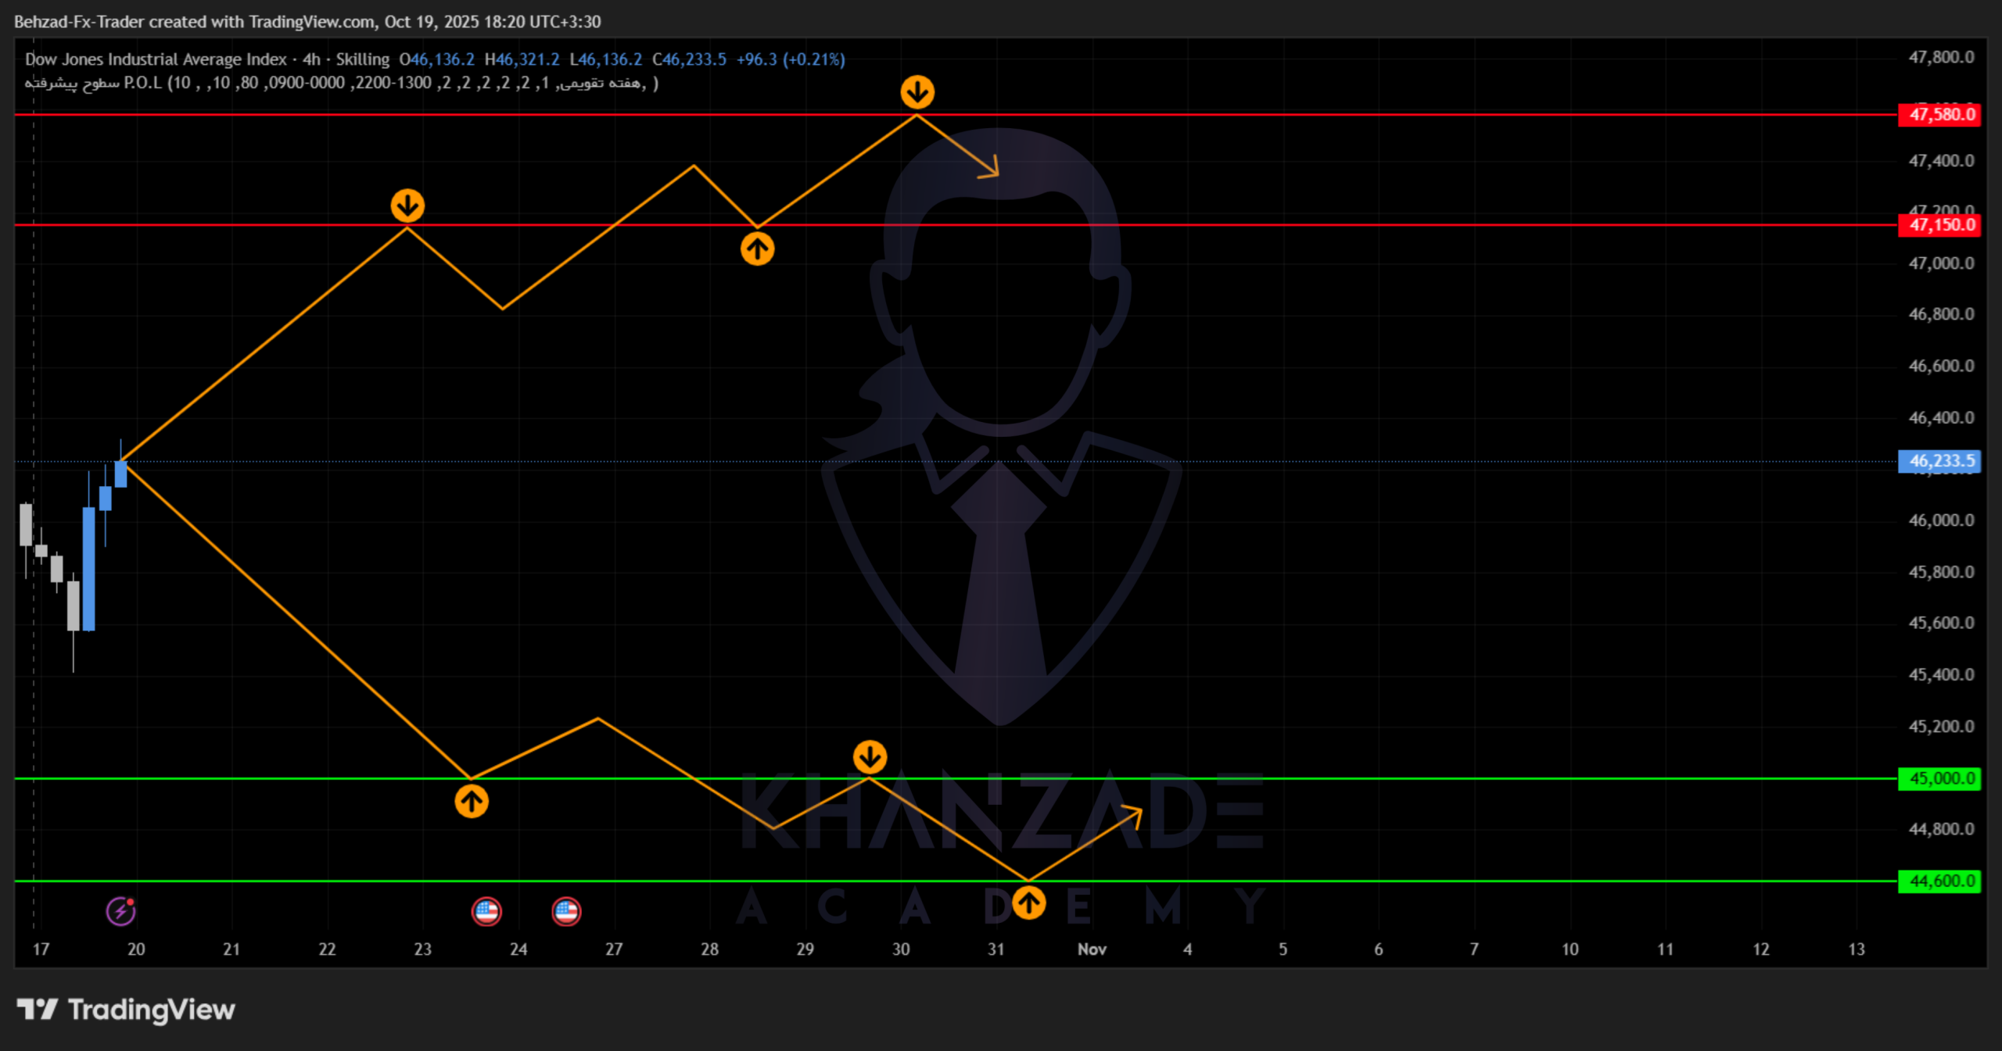Click the latest blue candlestick

(120, 474)
